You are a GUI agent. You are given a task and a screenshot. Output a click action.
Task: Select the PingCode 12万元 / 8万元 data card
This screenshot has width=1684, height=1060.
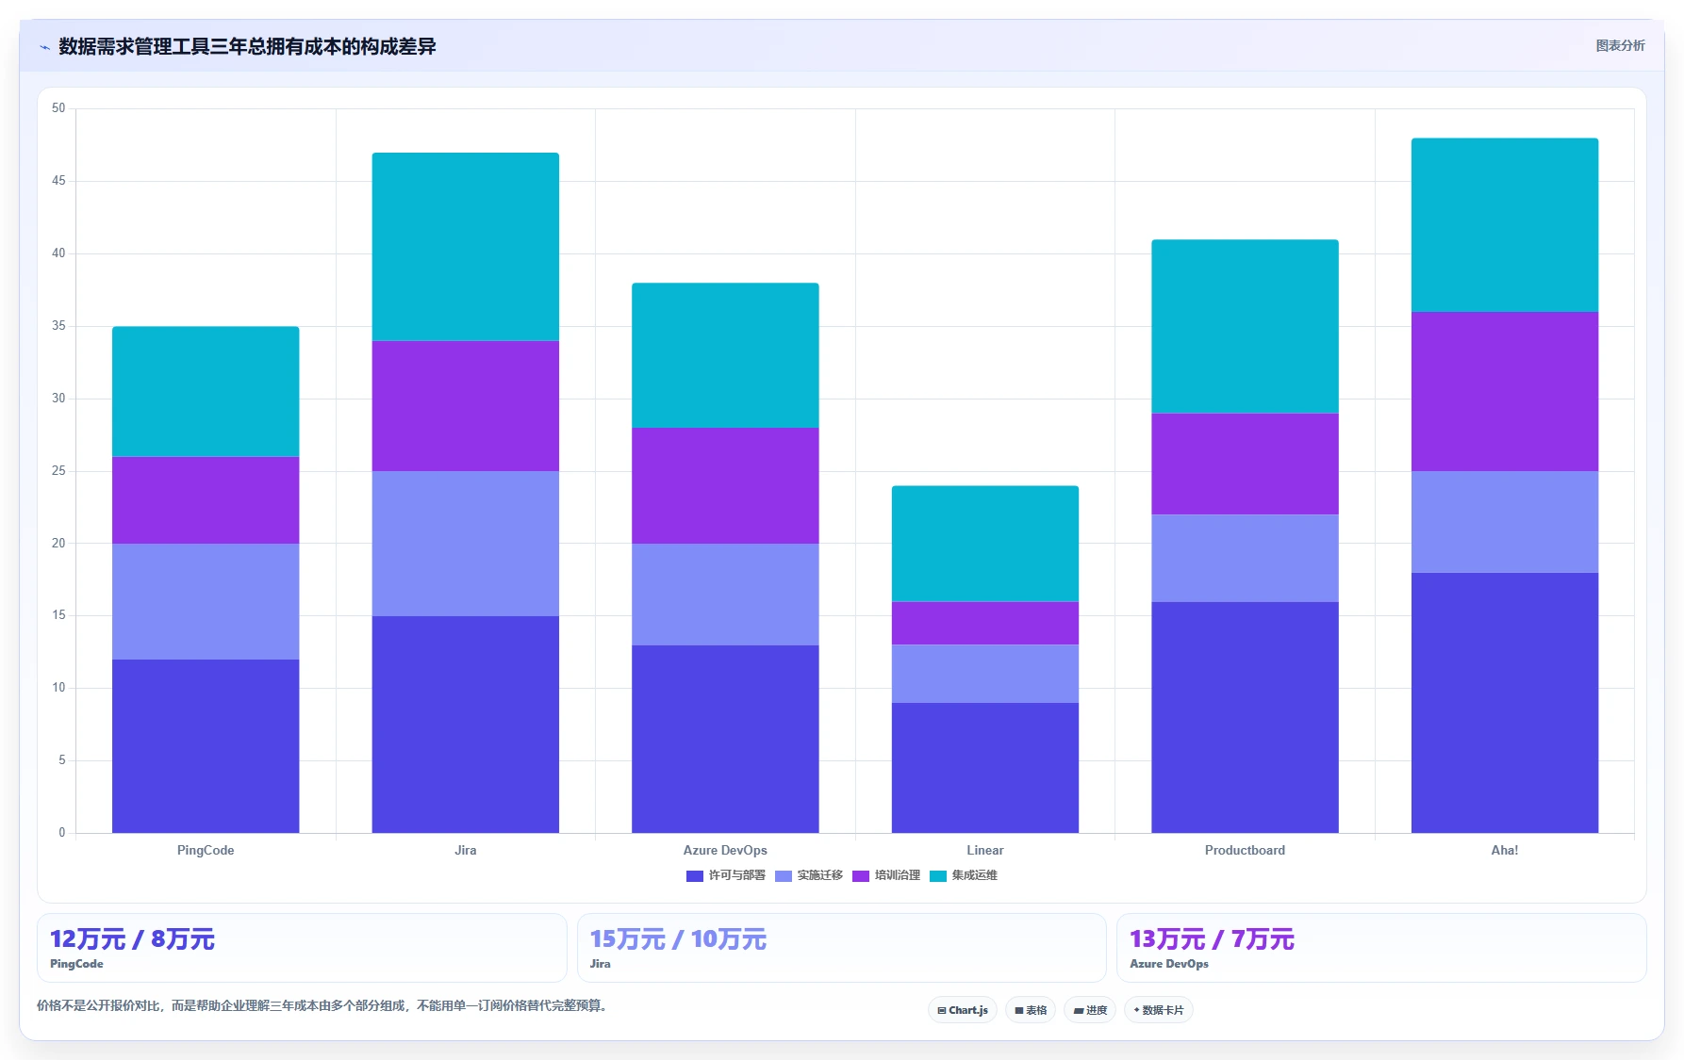(x=302, y=948)
